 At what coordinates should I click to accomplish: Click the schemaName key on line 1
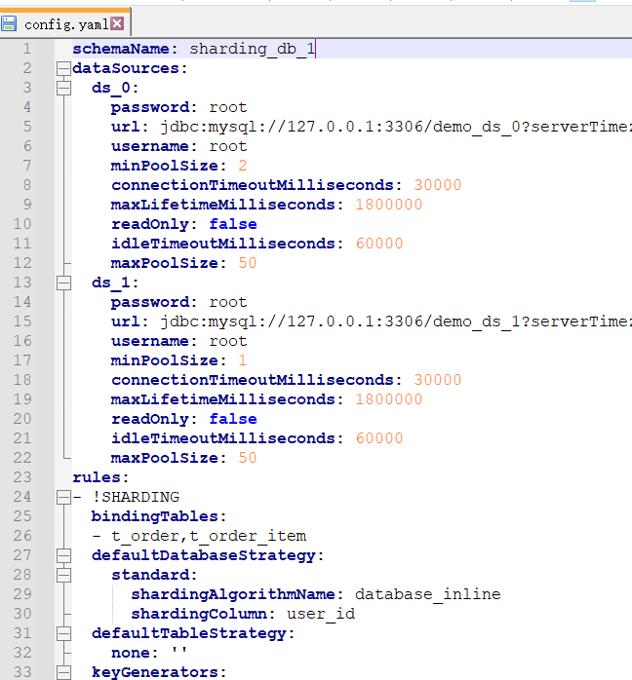coord(121,49)
